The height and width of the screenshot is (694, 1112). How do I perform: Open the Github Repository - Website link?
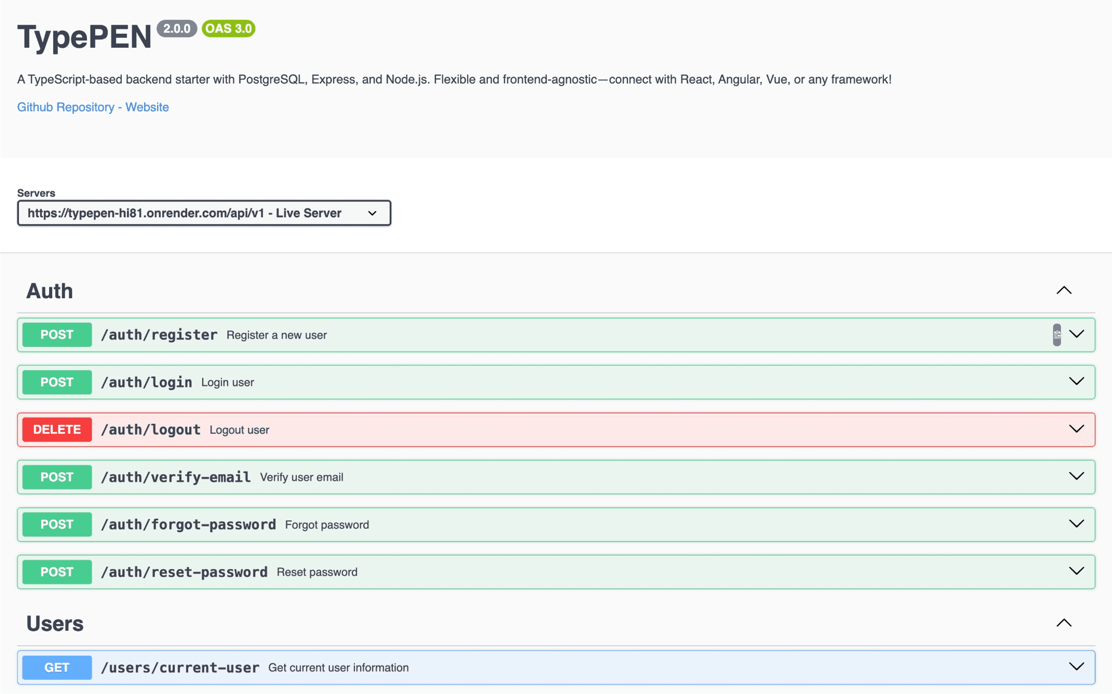tap(93, 107)
